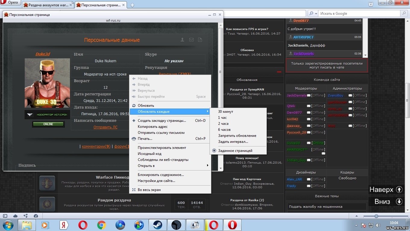
Task: Click the user profile icon beside the envelope
Action: coord(182,40)
